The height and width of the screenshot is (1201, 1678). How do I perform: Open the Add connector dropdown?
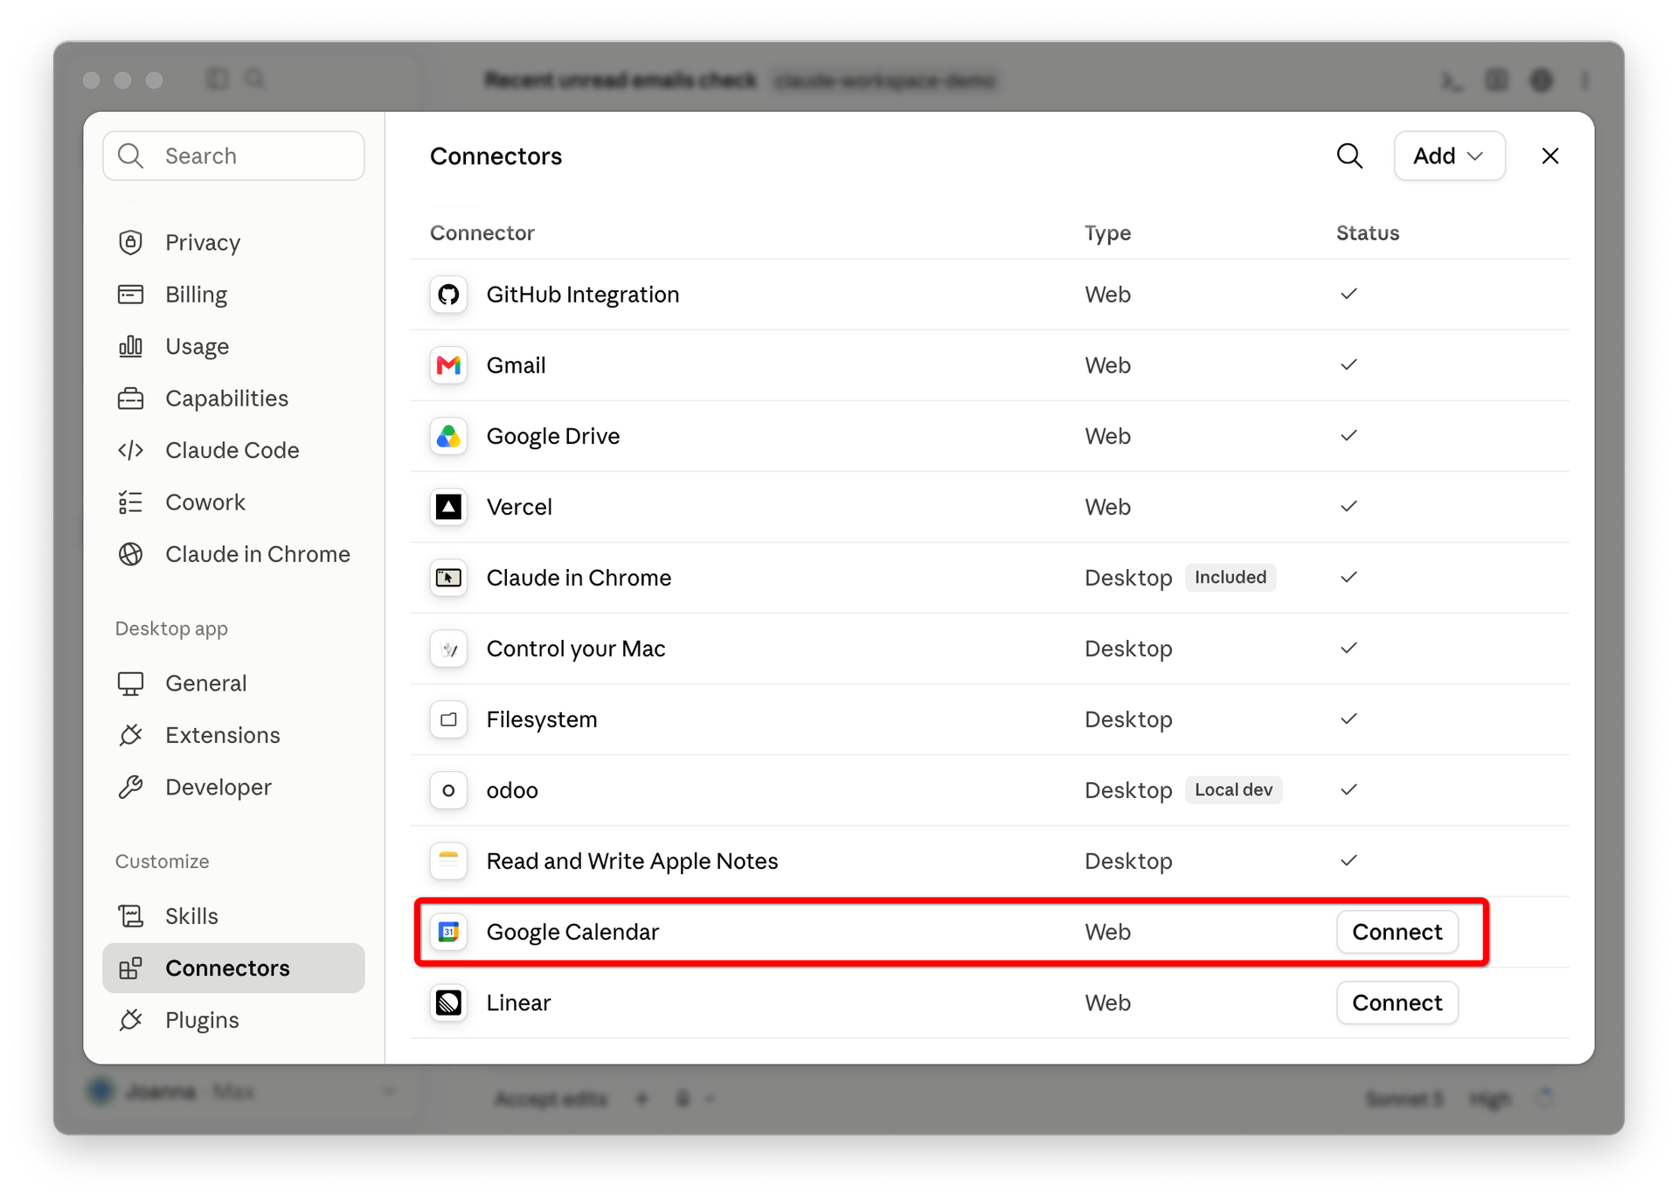[x=1449, y=156]
